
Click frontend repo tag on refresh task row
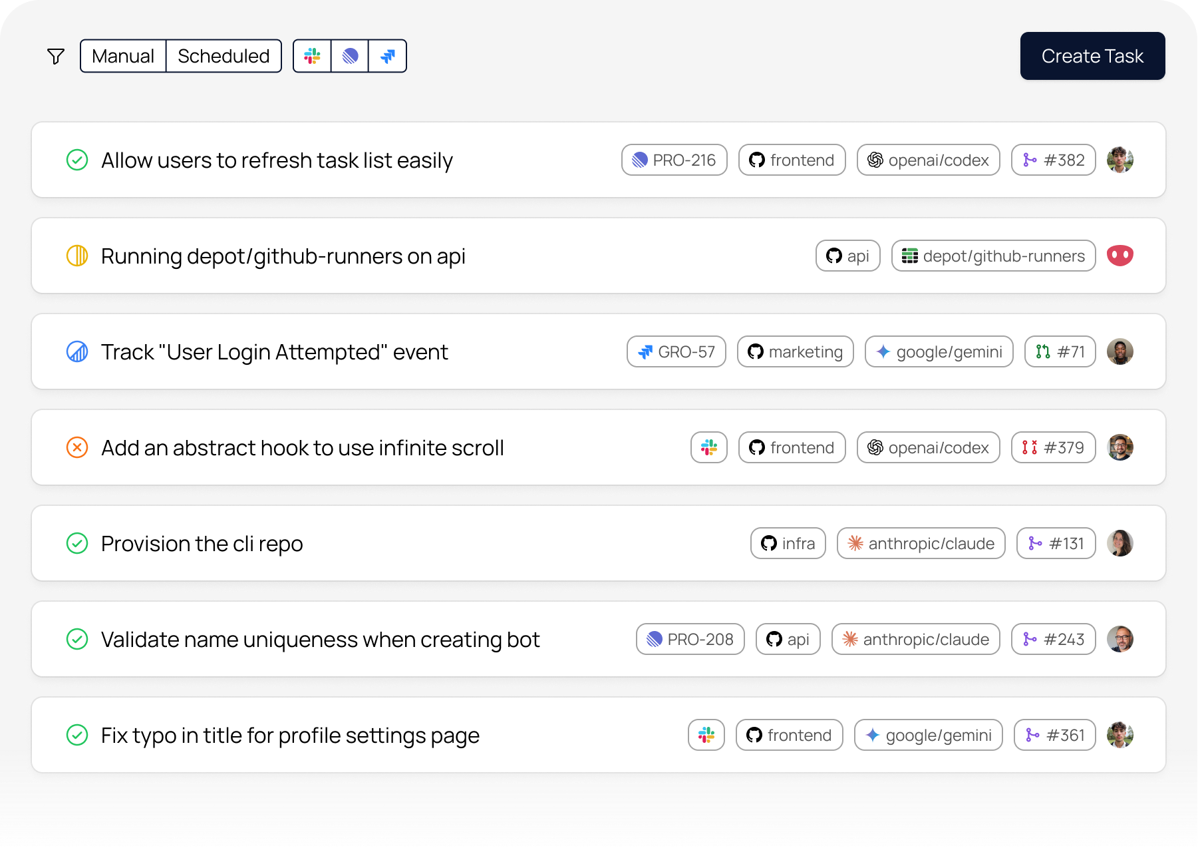coord(792,160)
